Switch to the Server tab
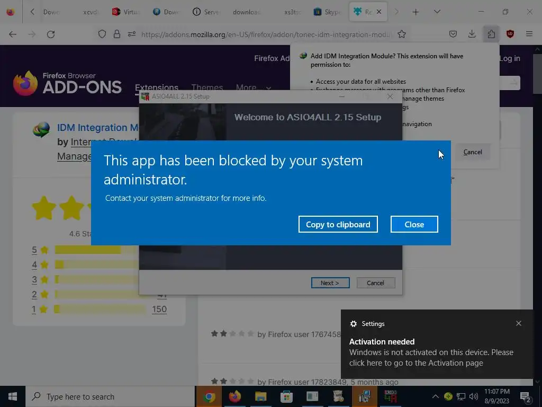This screenshot has height=407, width=542. [207, 12]
